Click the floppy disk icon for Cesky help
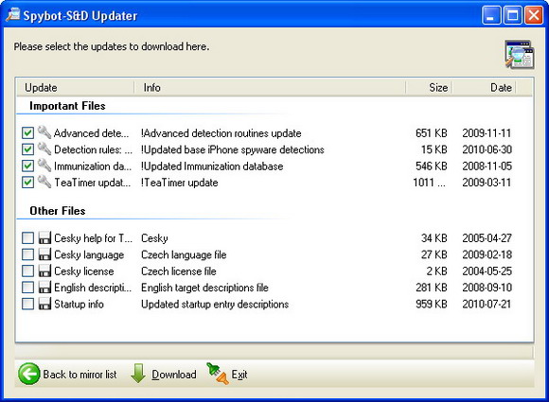Viewport: 549px width, 402px height. [44, 238]
